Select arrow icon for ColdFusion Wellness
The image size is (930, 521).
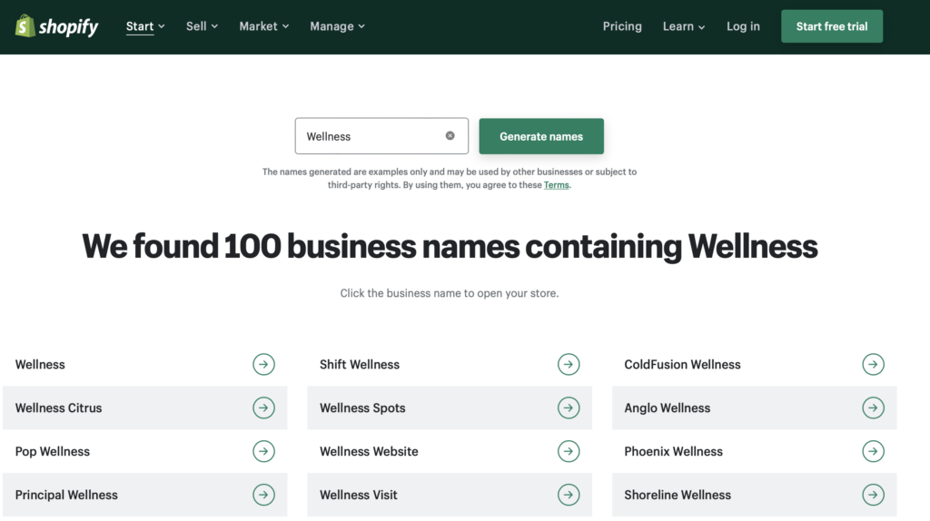[x=873, y=364]
